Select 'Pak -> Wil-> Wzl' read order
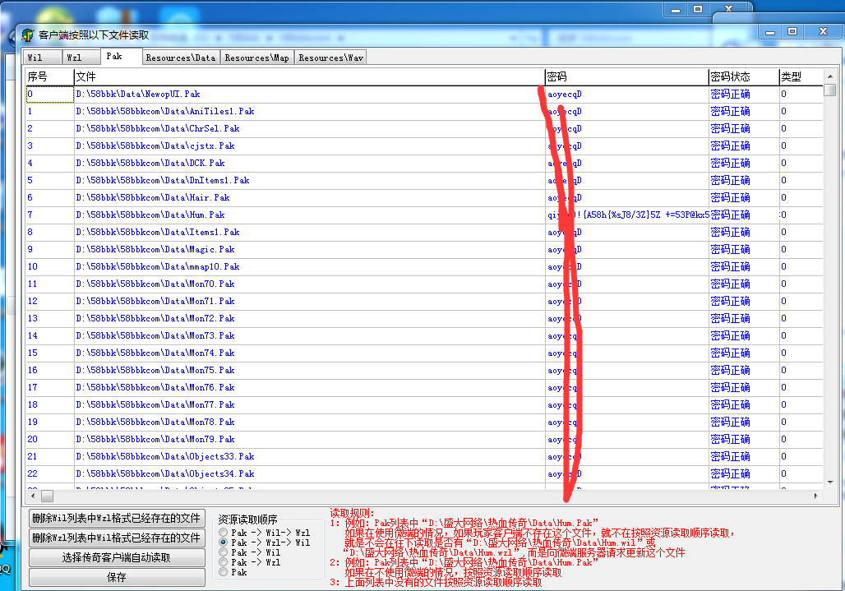Screen dimensions: 845x591 (223, 533)
